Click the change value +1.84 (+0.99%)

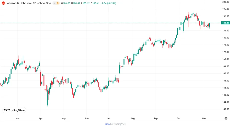108,3
